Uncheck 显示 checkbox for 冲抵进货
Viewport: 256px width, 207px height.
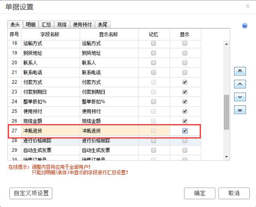(185, 131)
